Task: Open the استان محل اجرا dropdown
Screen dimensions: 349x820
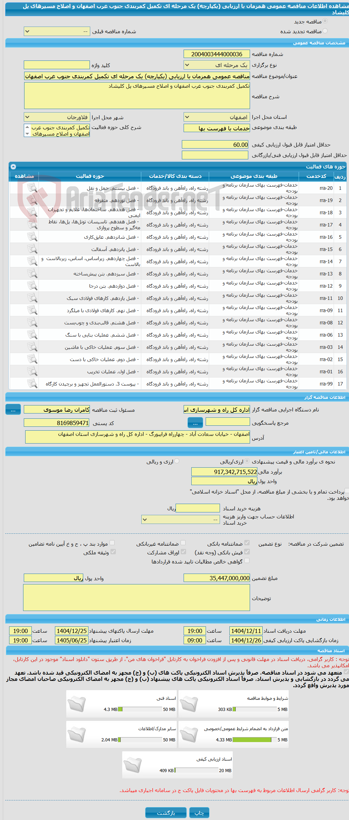Action: point(217,117)
